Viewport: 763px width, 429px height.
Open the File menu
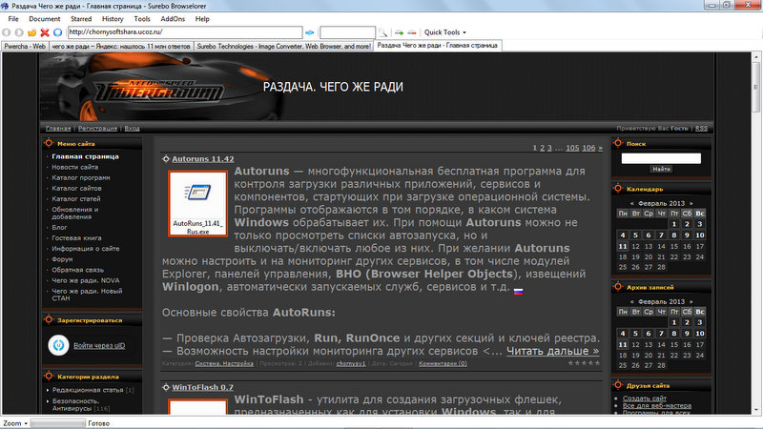click(13, 19)
